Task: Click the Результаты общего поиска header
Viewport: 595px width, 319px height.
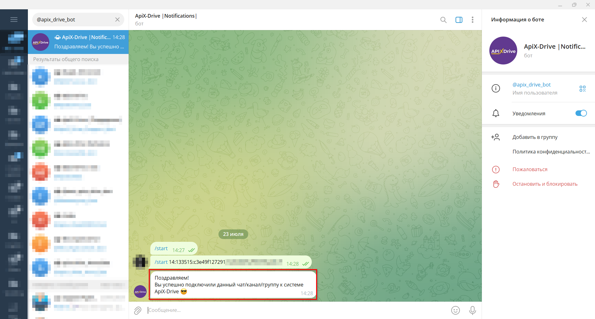Action: tap(66, 59)
